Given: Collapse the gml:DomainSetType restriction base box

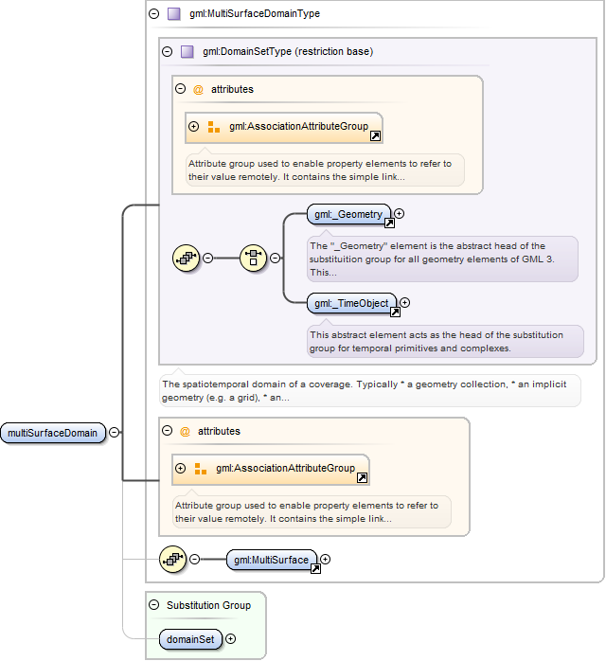Looking at the screenshot, I should (x=168, y=52).
